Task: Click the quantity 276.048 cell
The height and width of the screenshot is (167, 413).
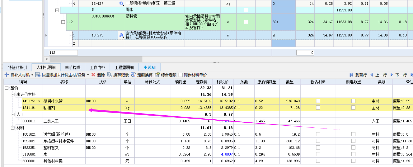Action: tap(290, 101)
